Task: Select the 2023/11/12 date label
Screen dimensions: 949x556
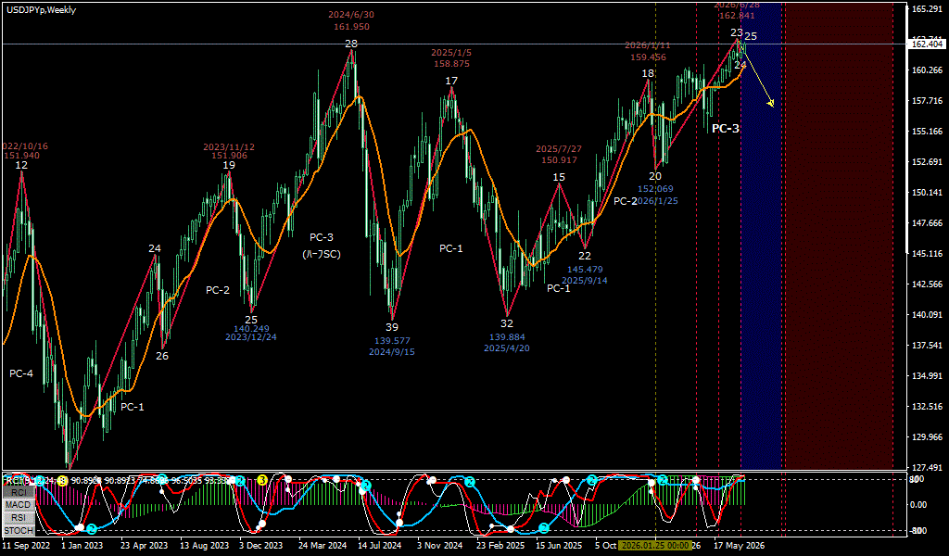Action: pos(229,147)
